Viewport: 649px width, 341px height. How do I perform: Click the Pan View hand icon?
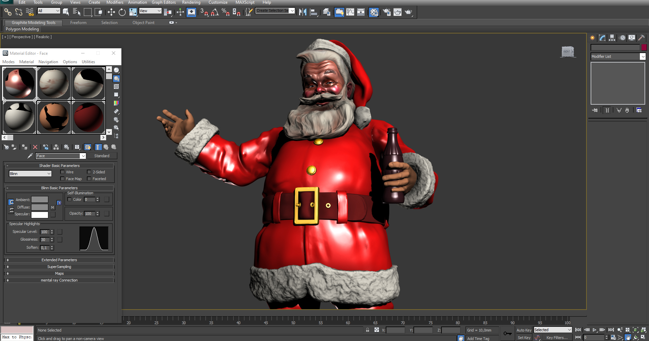[628, 337]
